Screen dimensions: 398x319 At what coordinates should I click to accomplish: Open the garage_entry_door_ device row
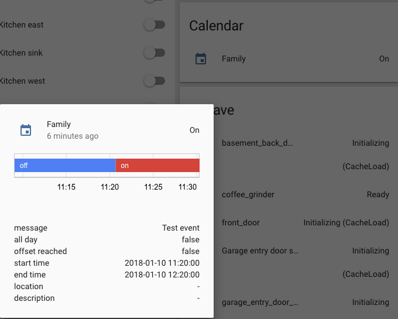point(260,302)
